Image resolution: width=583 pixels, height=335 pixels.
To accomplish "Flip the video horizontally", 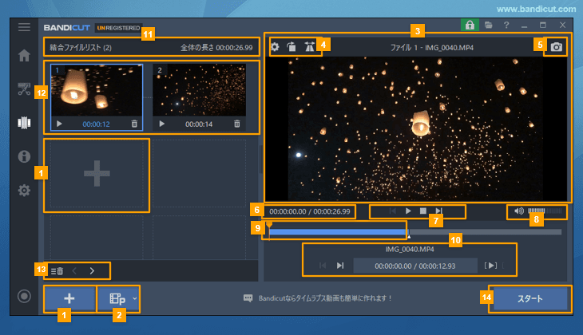I will pyautogui.click(x=309, y=47).
